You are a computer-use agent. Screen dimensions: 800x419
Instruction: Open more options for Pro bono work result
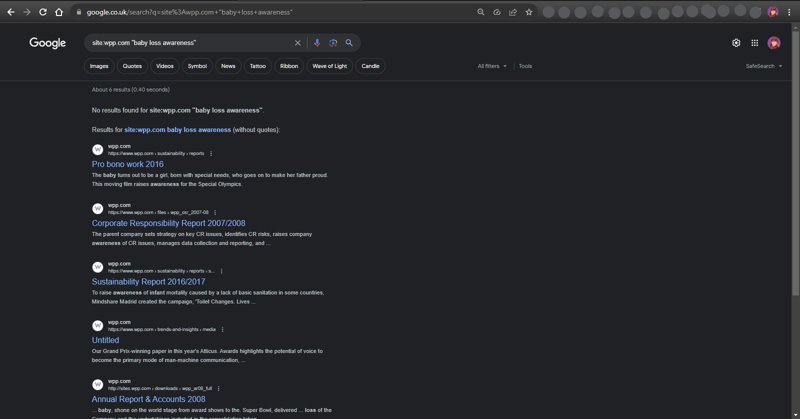(211, 153)
